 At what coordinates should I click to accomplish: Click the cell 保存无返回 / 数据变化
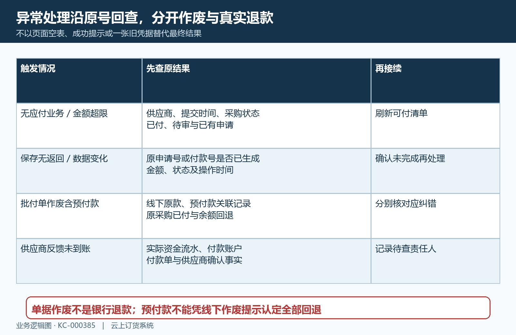[x=79, y=171]
